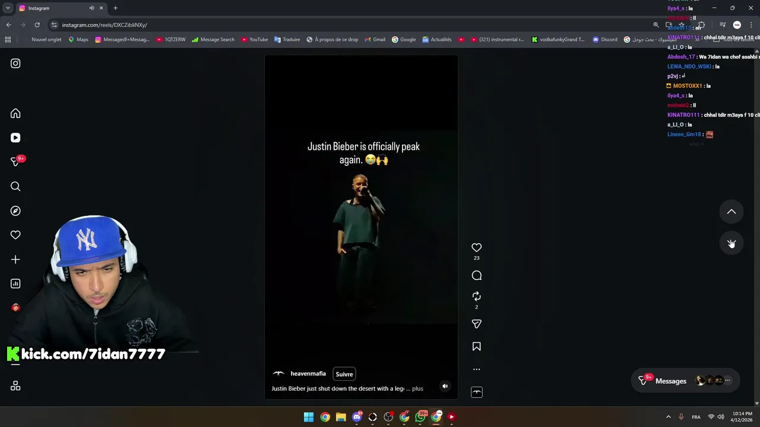Go to next reel with down arrow
This screenshot has width=760, height=427.
coord(731,244)
